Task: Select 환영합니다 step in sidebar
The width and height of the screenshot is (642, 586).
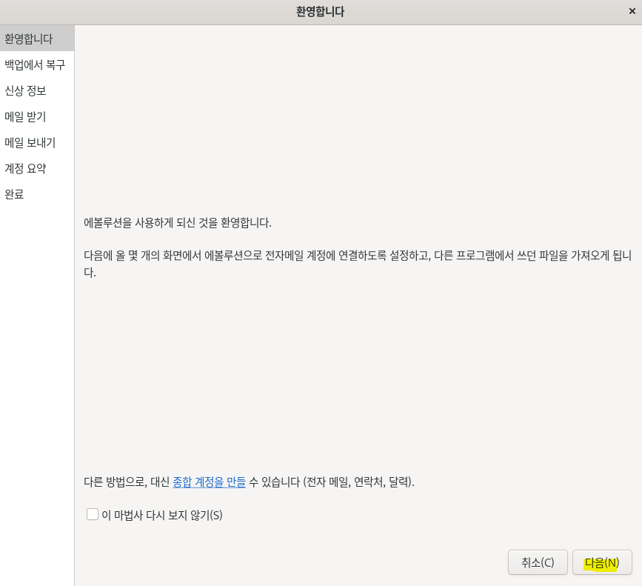Action: click(x=37, y=39)
